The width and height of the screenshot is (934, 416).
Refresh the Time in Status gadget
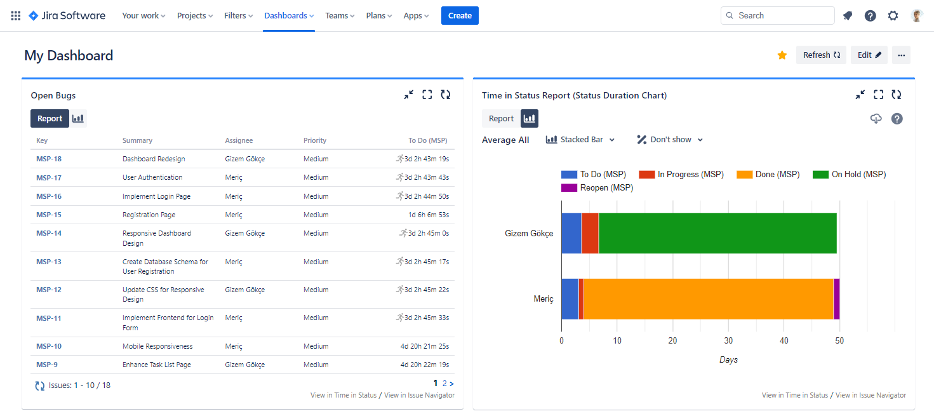coord(897,94)
